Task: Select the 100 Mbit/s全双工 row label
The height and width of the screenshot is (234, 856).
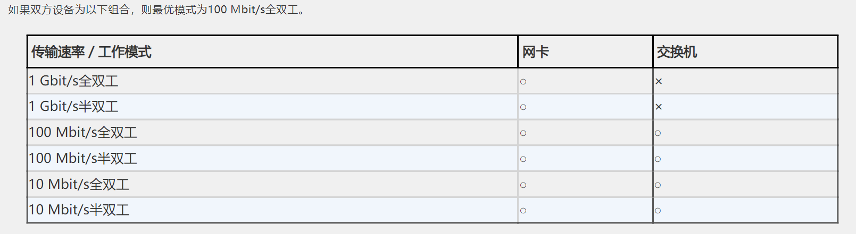Action: (82, 133)
